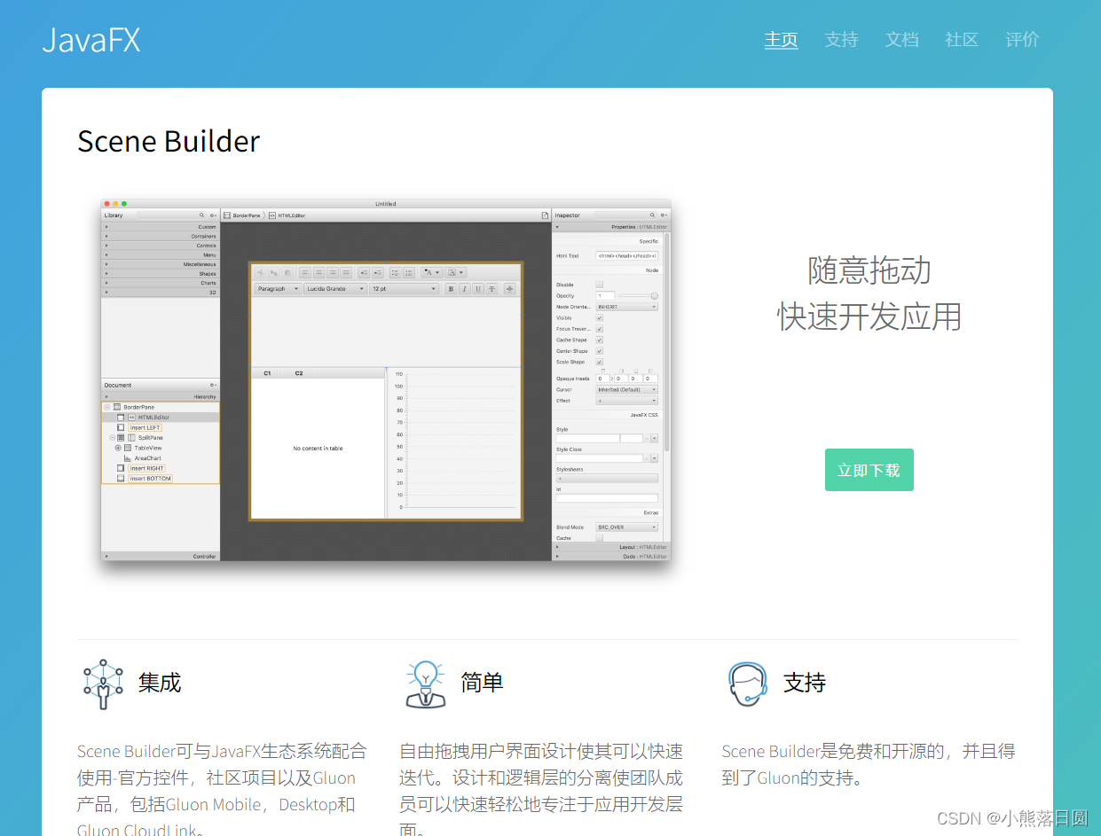Expand the Containers section in the Library

[x=160, y=238]
